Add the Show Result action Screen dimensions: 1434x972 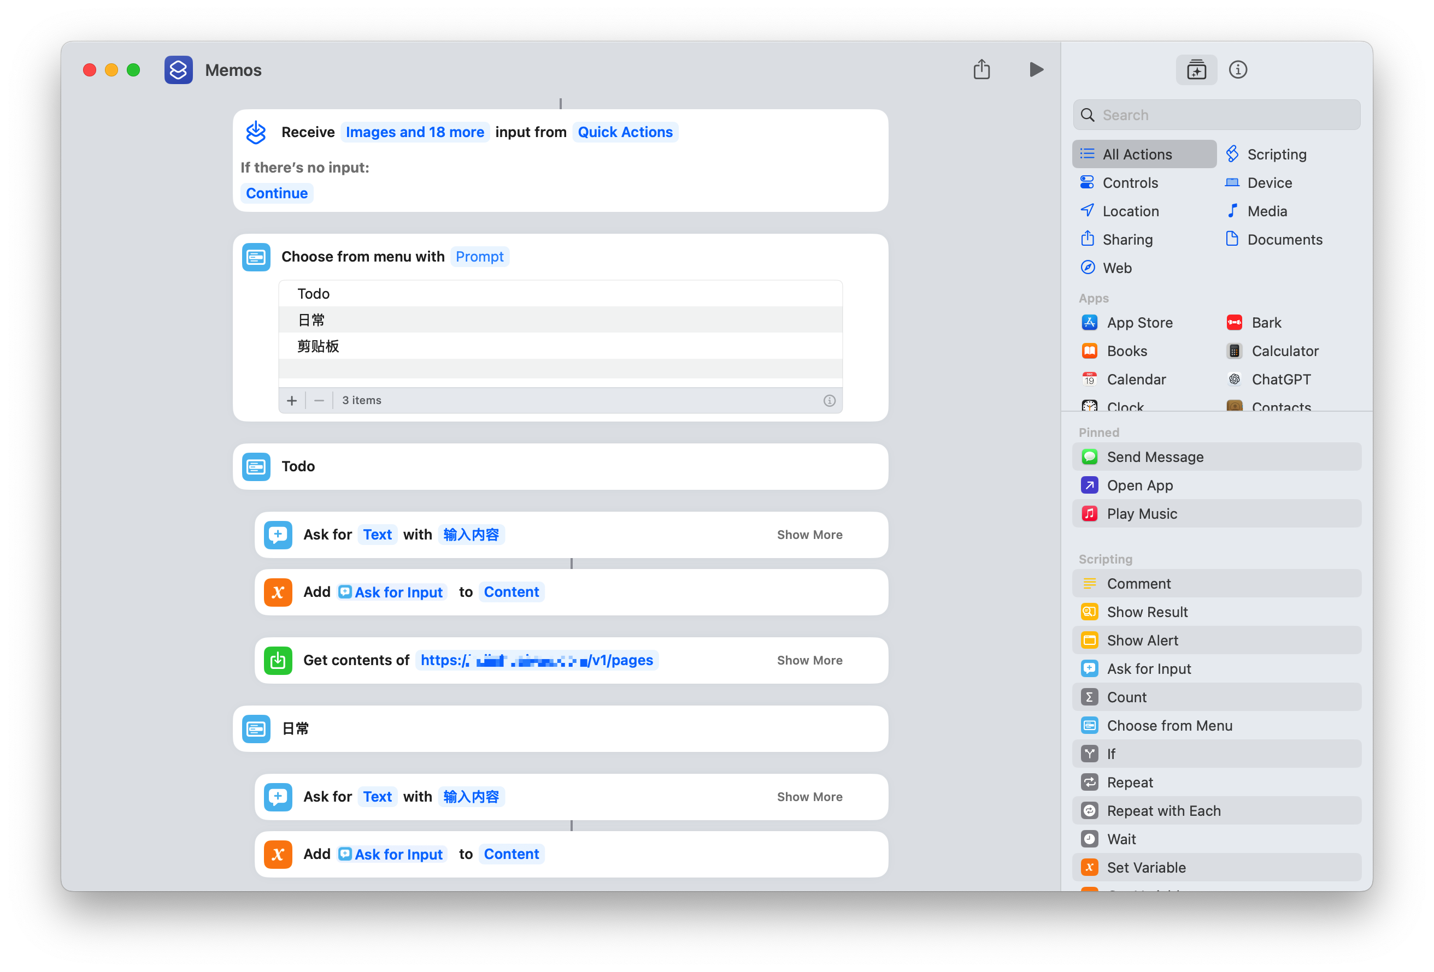[x=1216, y=612]
